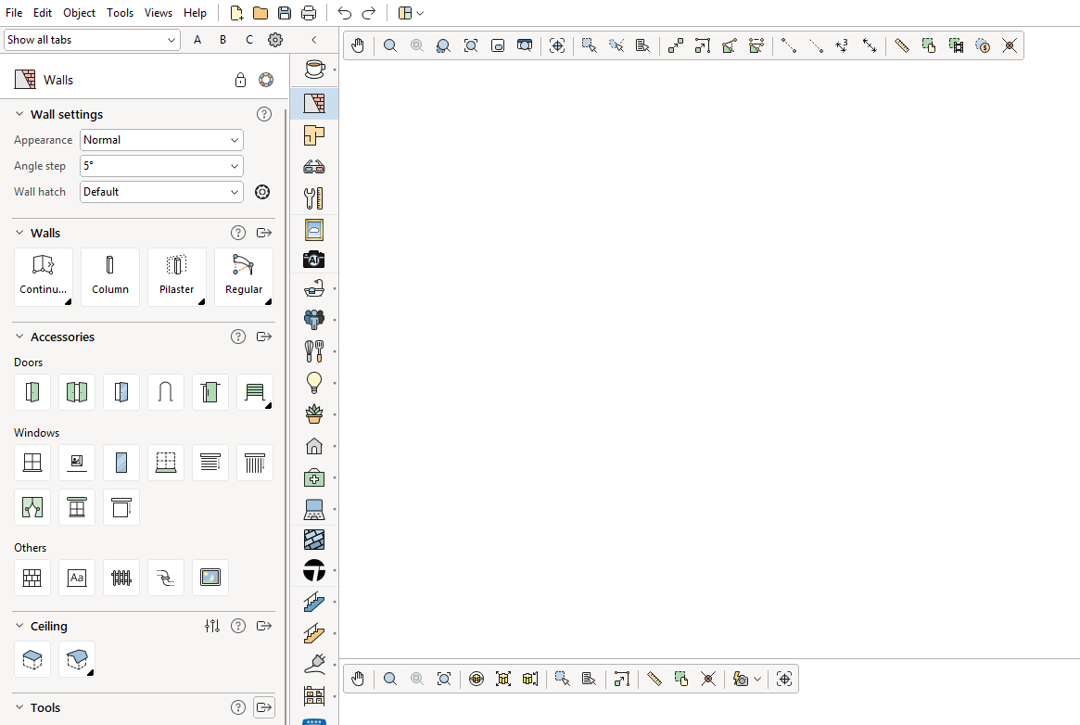Switch to tab preset A
Viewport: 1080px width, 725px height.
click(x=197, y=40)
